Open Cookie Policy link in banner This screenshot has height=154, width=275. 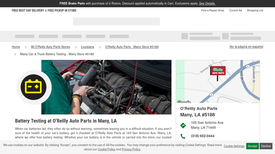(x=107, y=149)
